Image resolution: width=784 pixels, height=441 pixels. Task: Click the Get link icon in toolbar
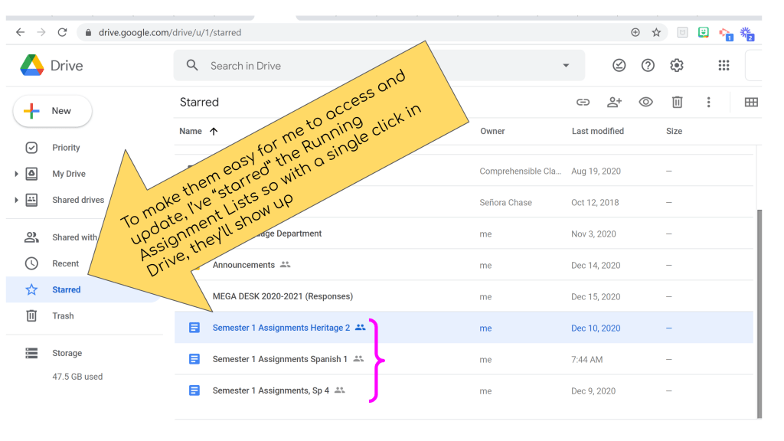pyautogui.click(x=583, y=103)
